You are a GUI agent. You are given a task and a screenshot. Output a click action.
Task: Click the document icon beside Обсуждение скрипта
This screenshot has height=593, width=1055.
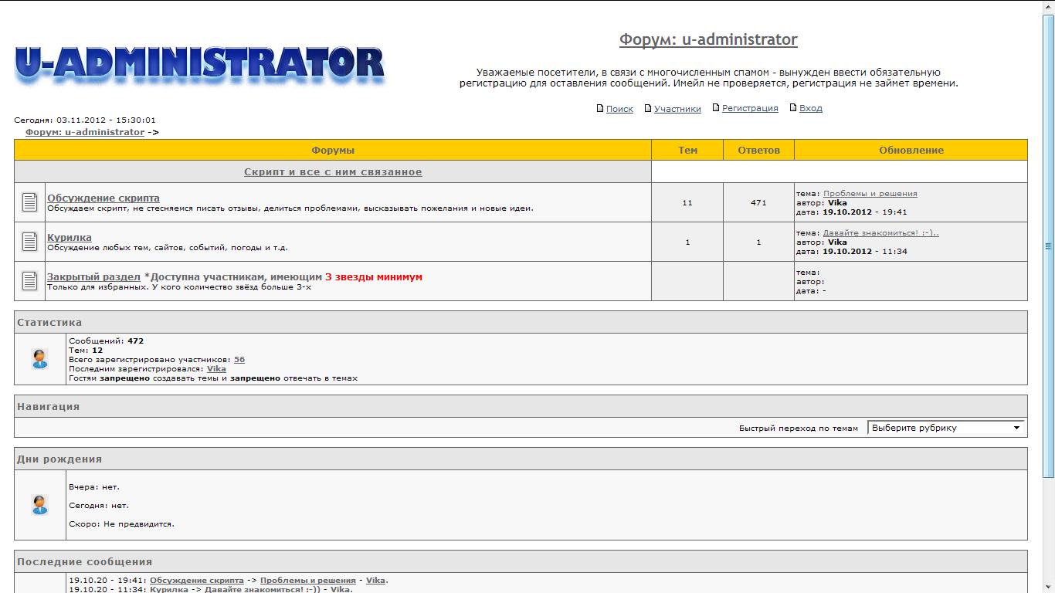[x=29, y=202]
